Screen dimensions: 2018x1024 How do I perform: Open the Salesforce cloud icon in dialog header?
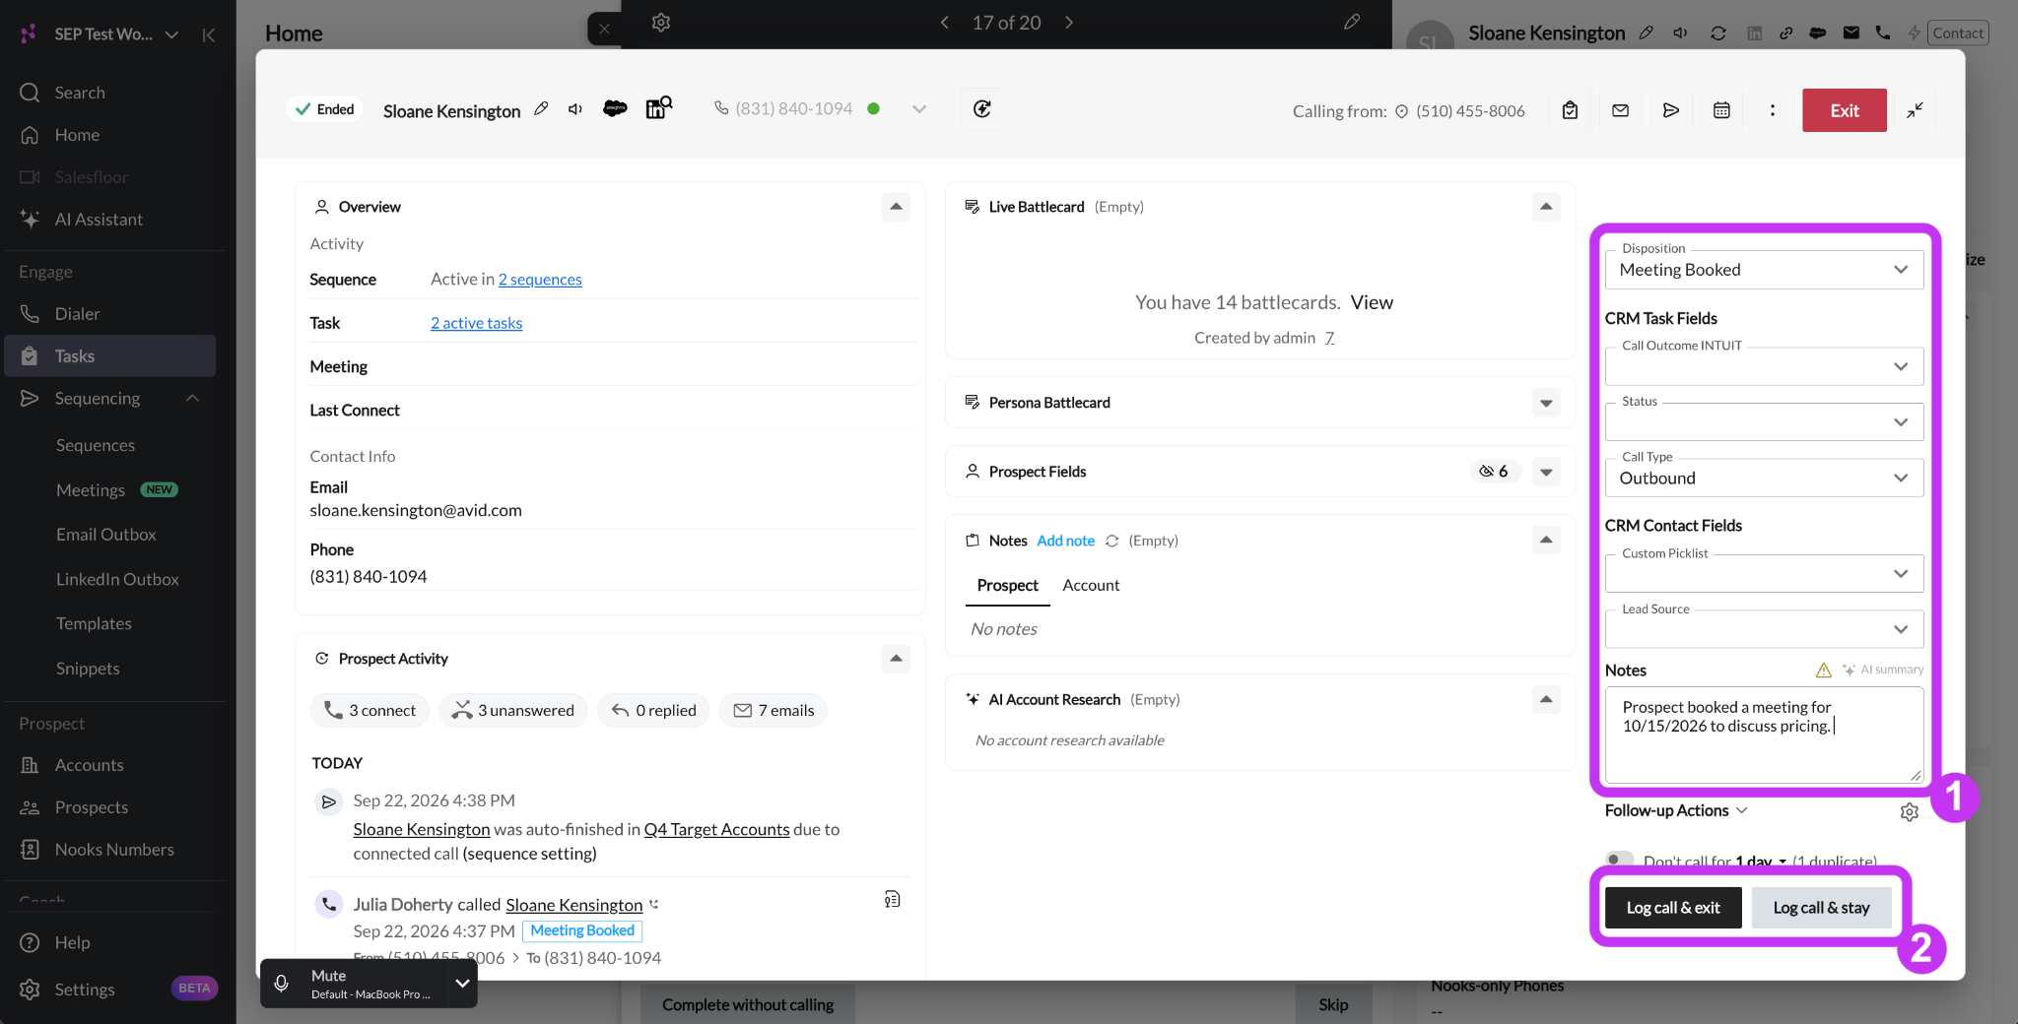(615, 108)
